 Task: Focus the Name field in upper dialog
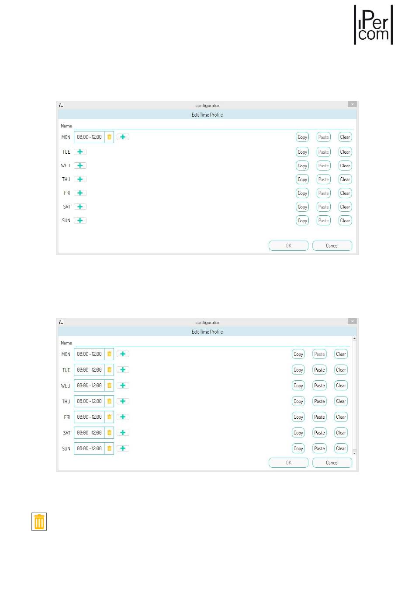[213, 126]
